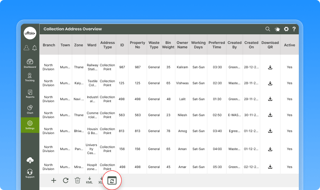The width and height of the screenshot is (320, 190).
Task: Sort by the Preferred Time column header
Action: click(217, 45)
